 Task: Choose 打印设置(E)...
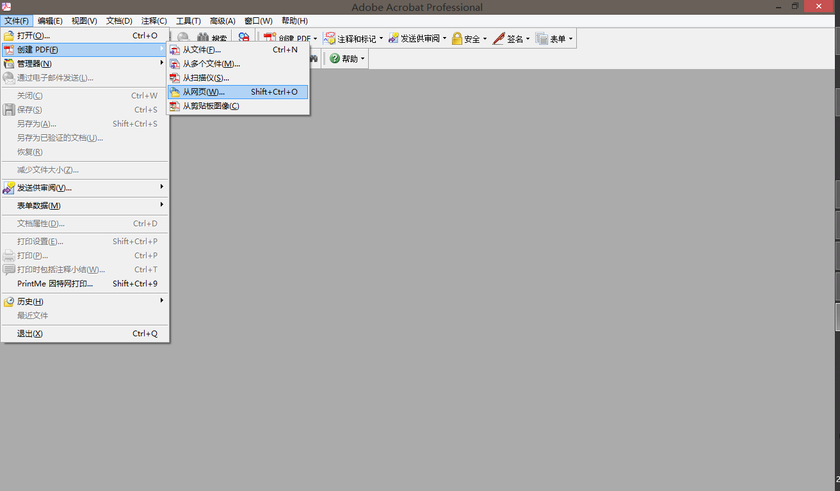point(85,242)
